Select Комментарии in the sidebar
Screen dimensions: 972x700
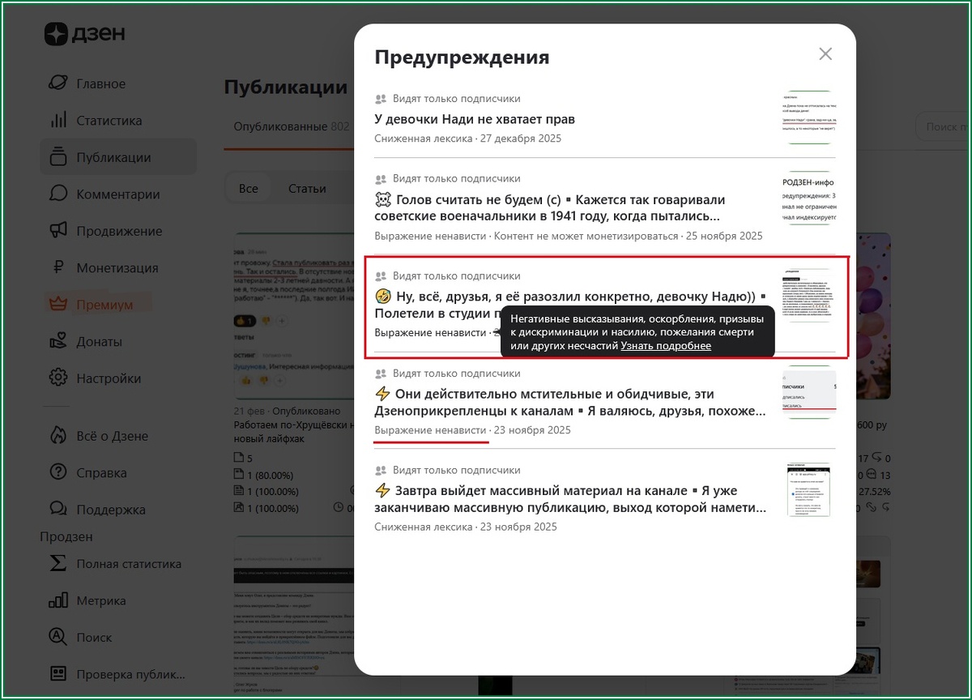[118, 194]
